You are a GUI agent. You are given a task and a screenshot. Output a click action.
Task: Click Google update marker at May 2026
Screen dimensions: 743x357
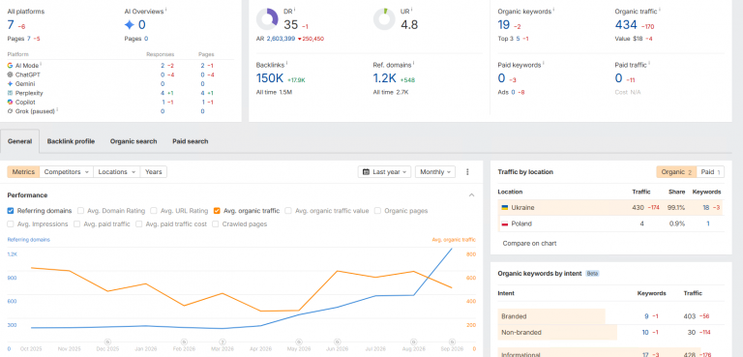click(299, 342)
